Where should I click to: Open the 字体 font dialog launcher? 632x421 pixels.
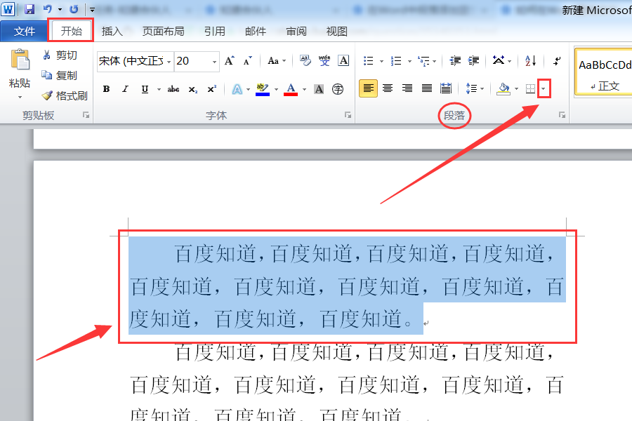click(348, 115)
